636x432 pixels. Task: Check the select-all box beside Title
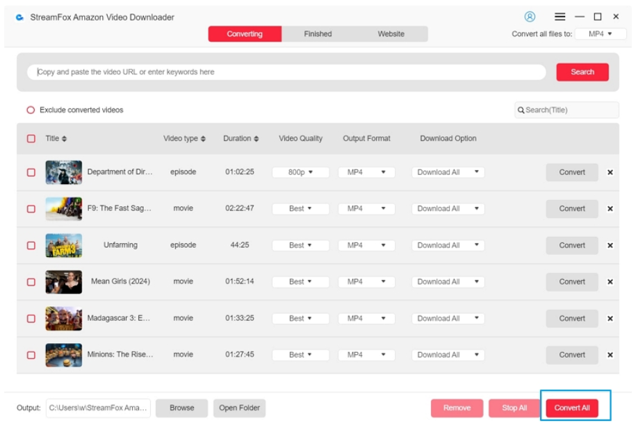tap(31, 139)
